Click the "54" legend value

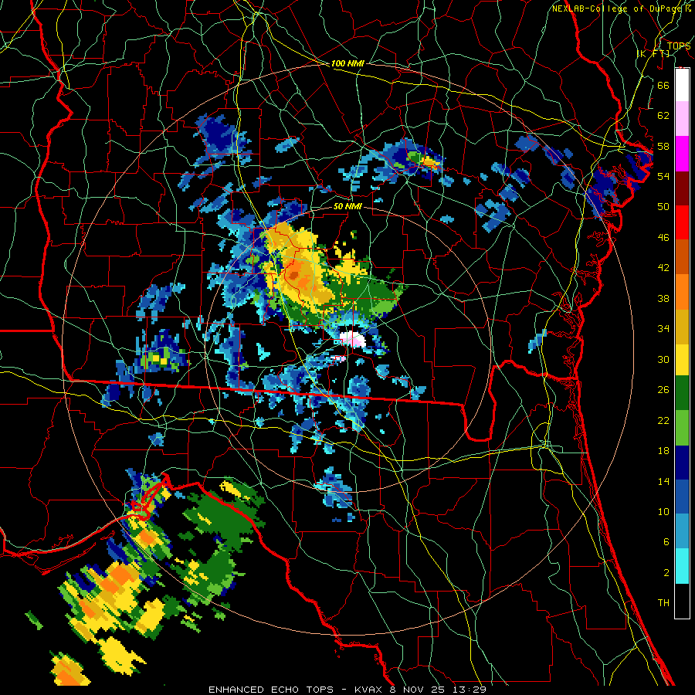pos(663,176)
